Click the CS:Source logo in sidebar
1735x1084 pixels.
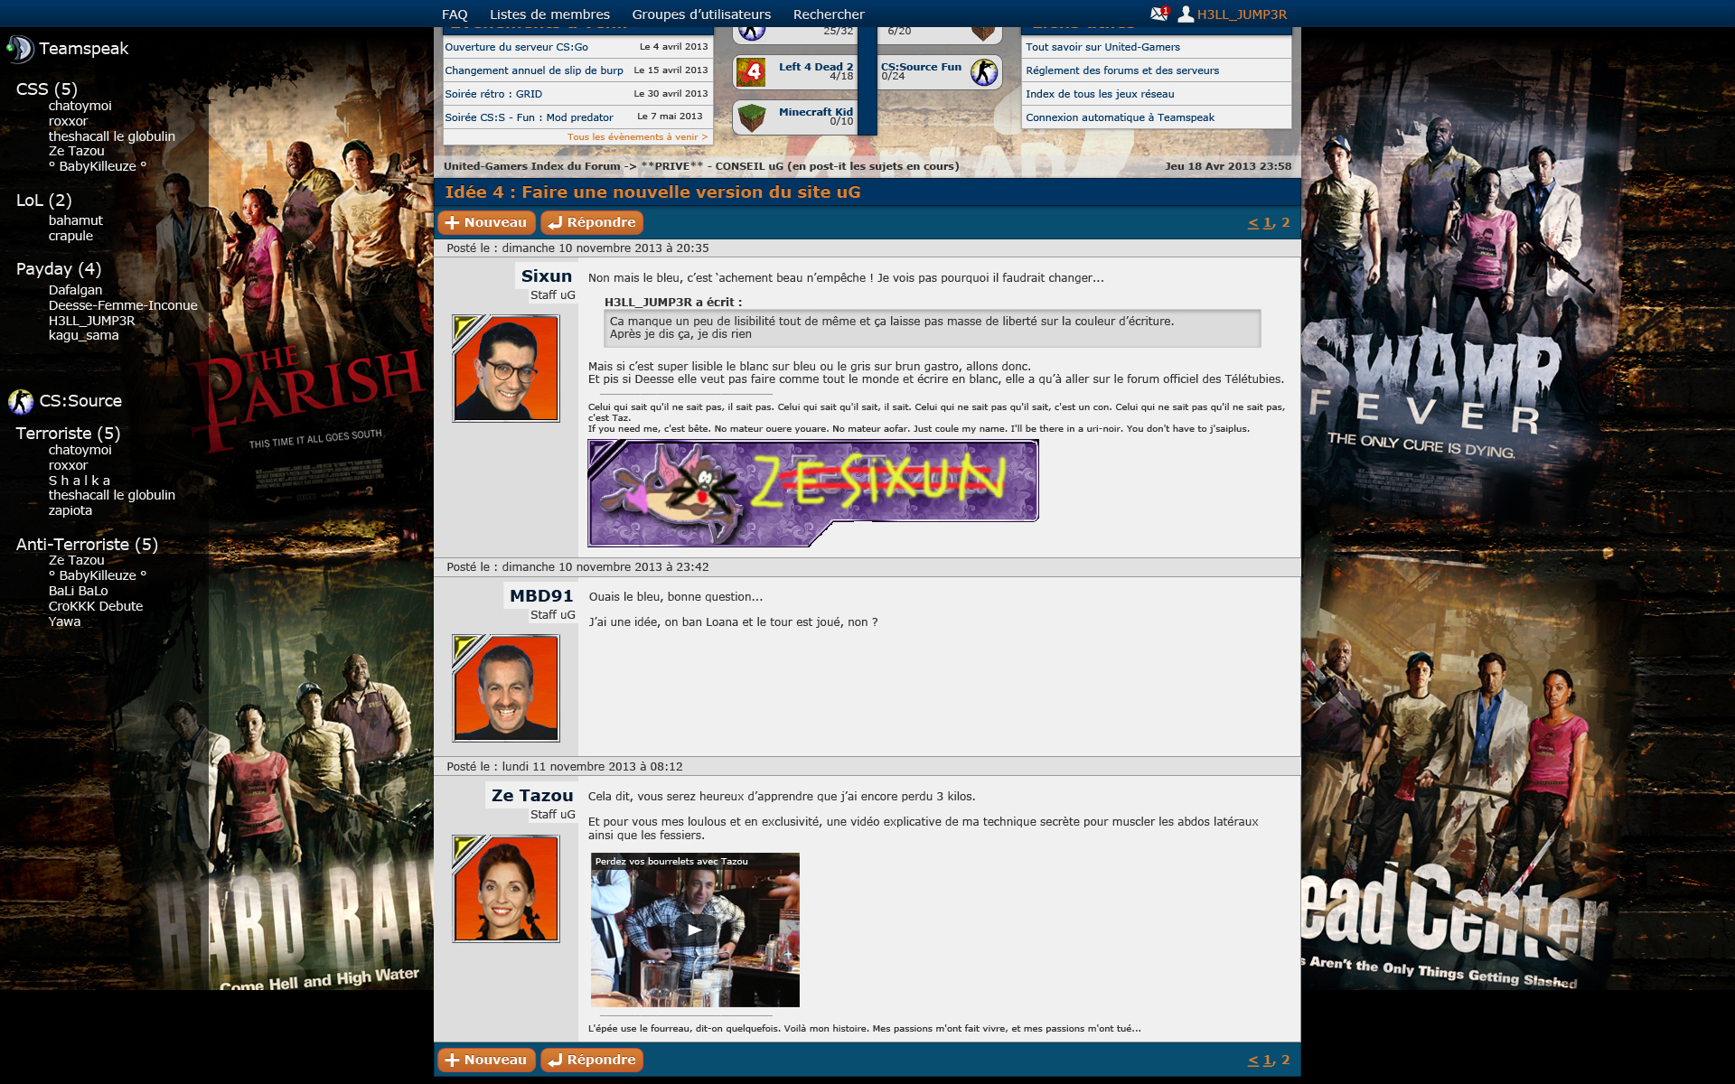click(x=21, y=401)
